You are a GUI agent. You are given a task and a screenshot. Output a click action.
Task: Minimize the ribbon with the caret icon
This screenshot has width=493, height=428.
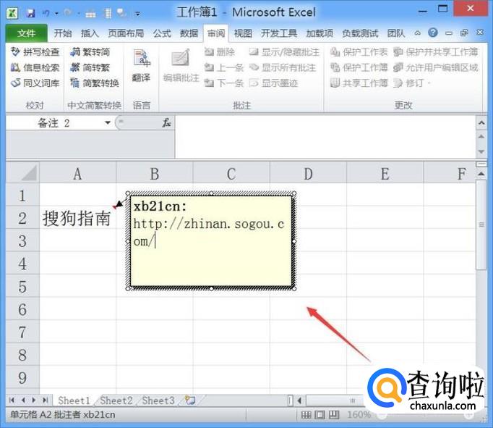coord(418,33)
